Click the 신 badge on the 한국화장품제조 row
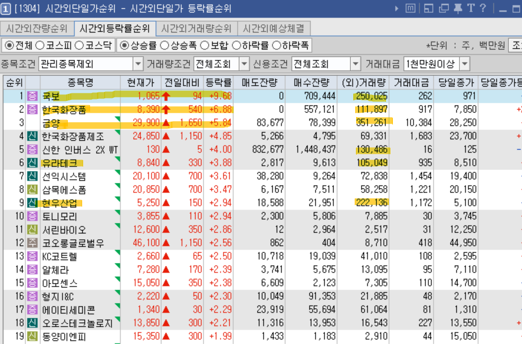The image size is (522, 344). pos(32,136)
